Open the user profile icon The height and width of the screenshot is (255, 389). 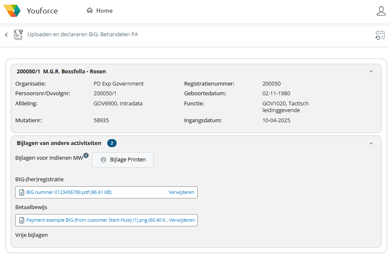pyautogui.click(x=381, y=11)
